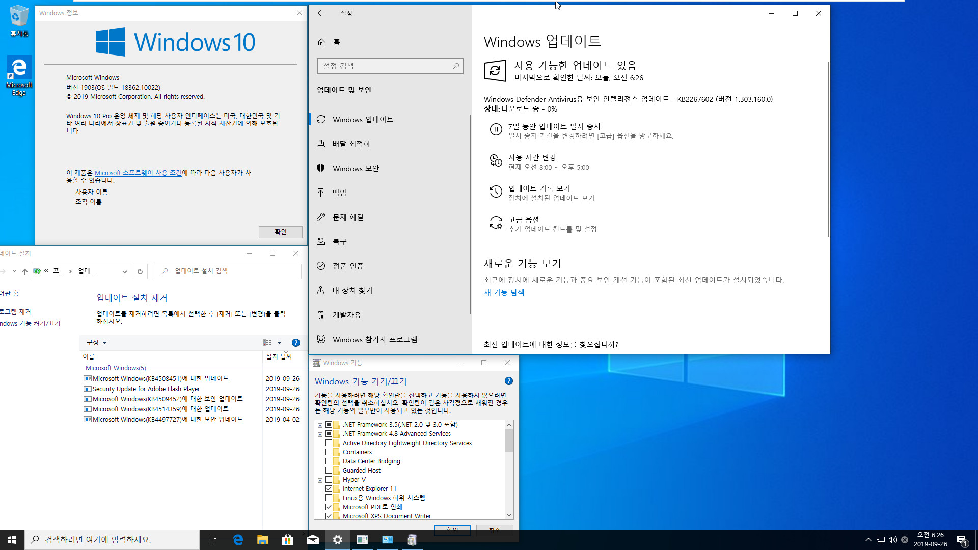Screen dimensions: 978x550
Task: Show hidden system tray icons chevron
Action: click(x=868, y=540)
